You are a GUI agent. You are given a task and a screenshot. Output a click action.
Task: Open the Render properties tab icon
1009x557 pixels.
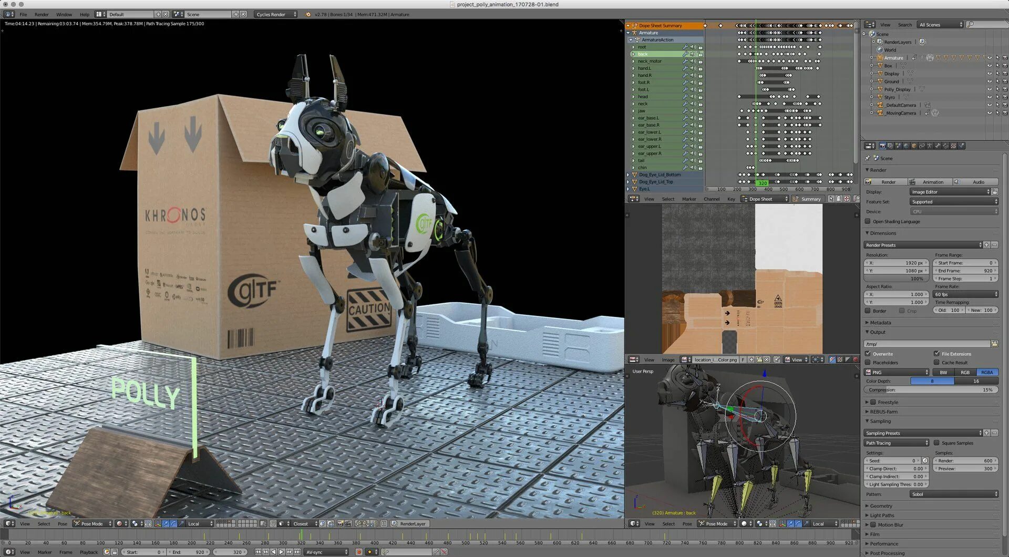[x=882, y=146]
